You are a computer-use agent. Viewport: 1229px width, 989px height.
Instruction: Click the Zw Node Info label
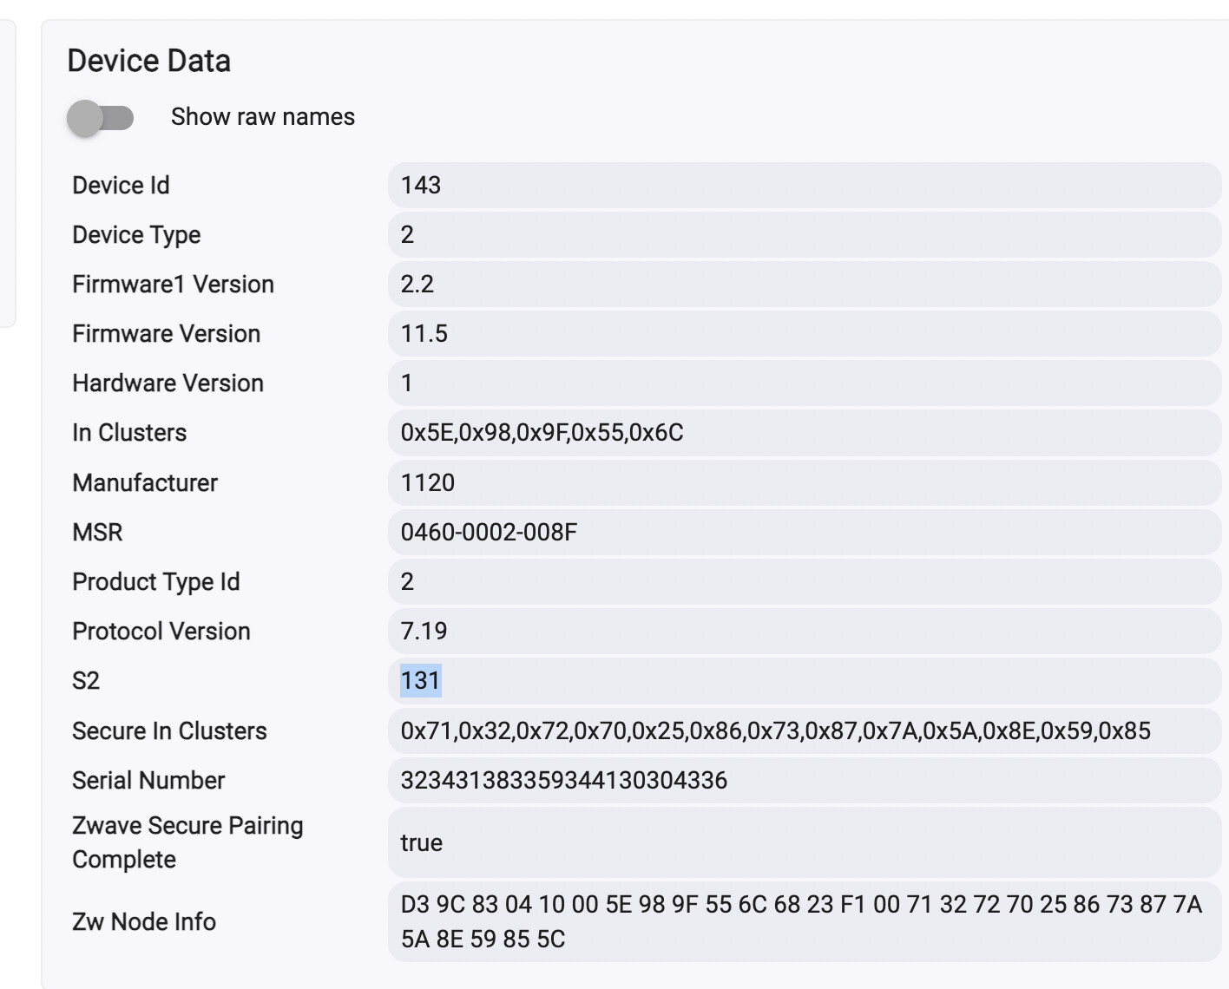144,921
